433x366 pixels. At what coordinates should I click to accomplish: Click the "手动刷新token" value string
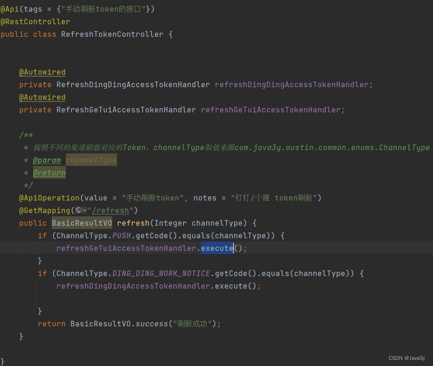(x=153, y=198)
